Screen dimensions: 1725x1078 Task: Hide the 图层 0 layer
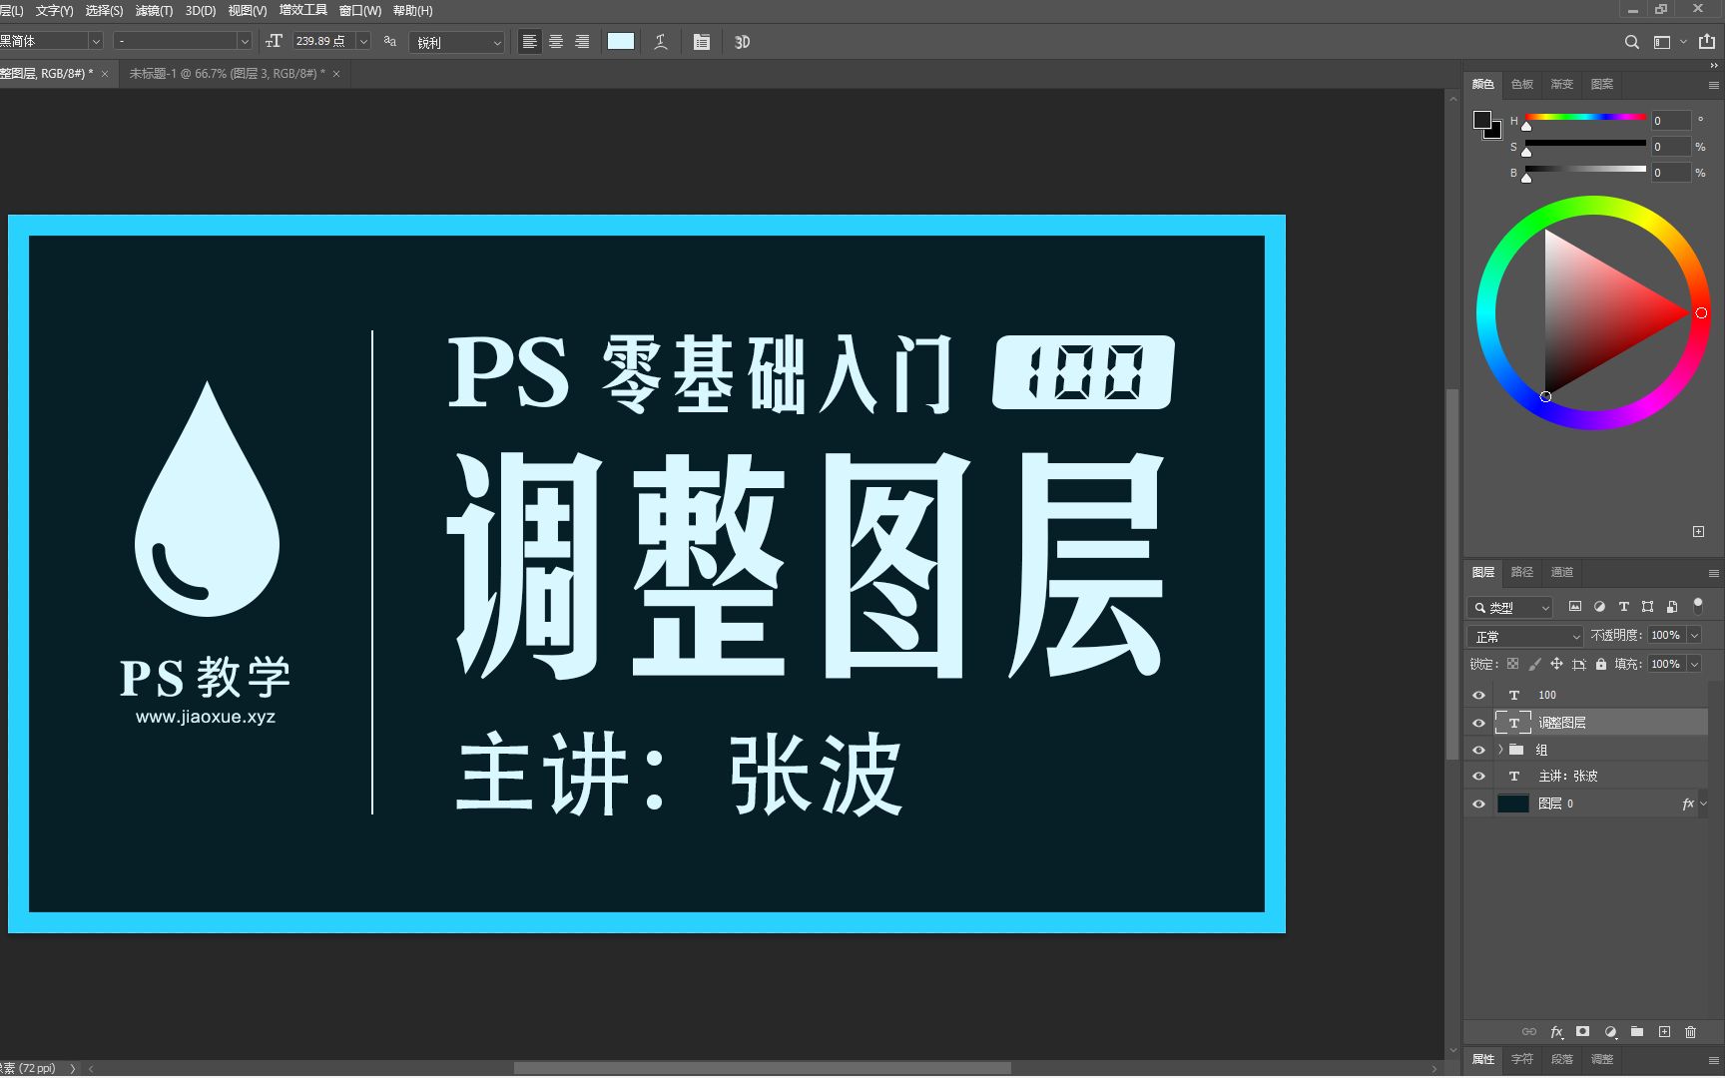(1478, 804)
